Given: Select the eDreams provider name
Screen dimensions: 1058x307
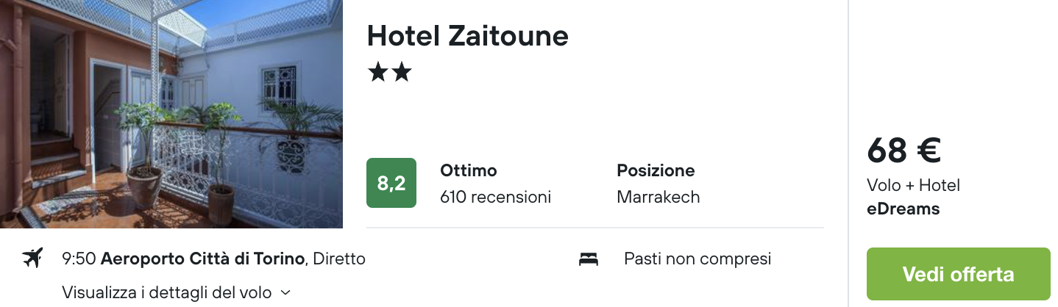Looking at the screenshot, I should point(903,209).
